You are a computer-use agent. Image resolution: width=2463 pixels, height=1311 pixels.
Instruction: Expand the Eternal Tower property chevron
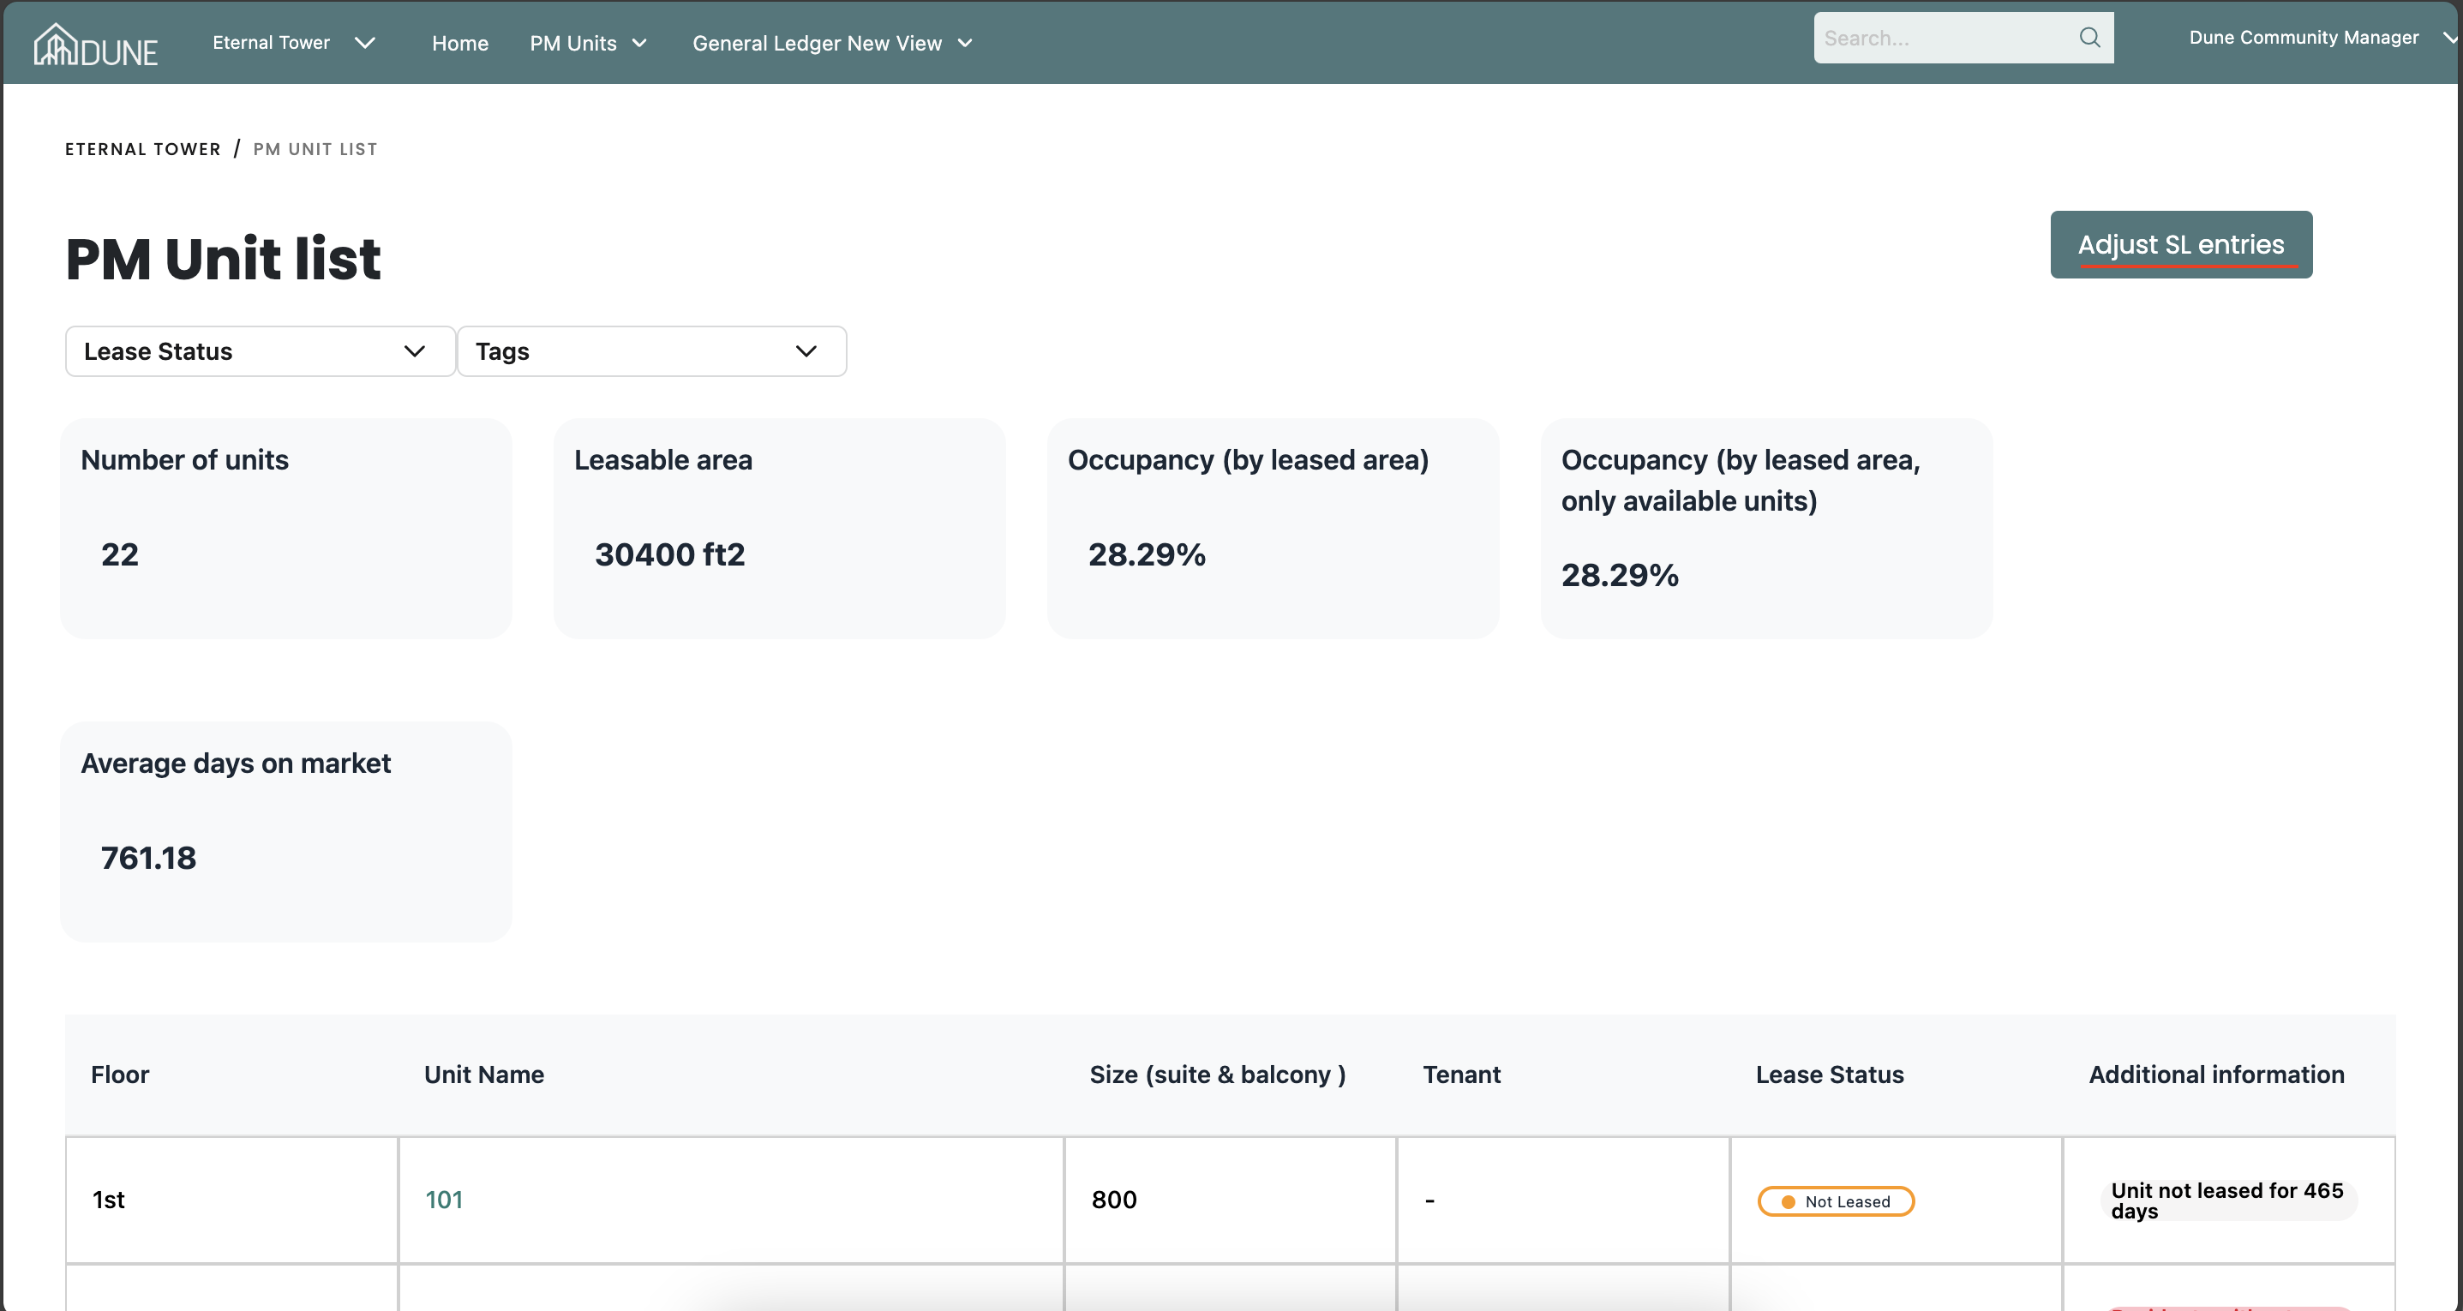pos(364,43)
